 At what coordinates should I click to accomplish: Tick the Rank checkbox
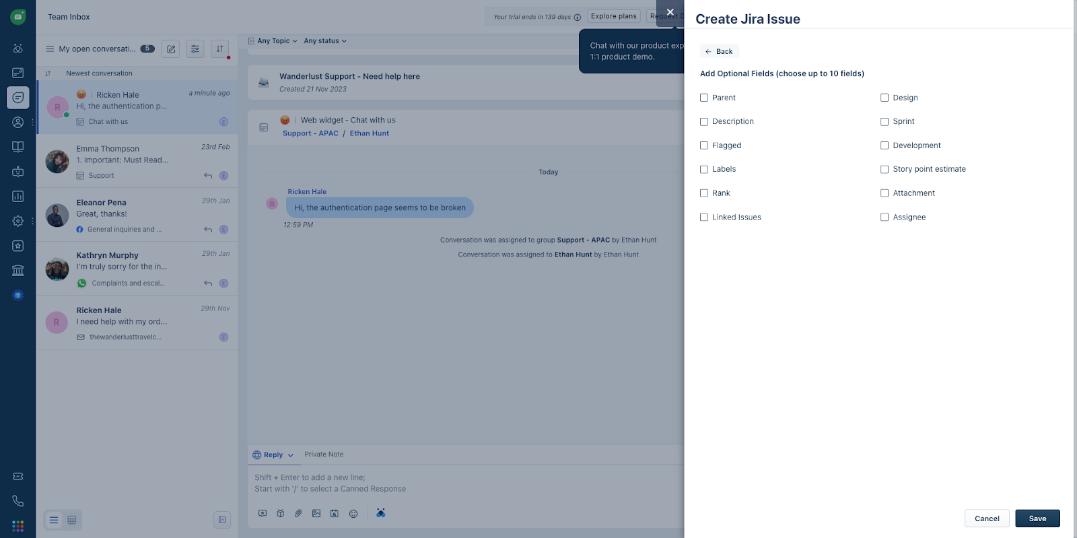click(704, 193)
